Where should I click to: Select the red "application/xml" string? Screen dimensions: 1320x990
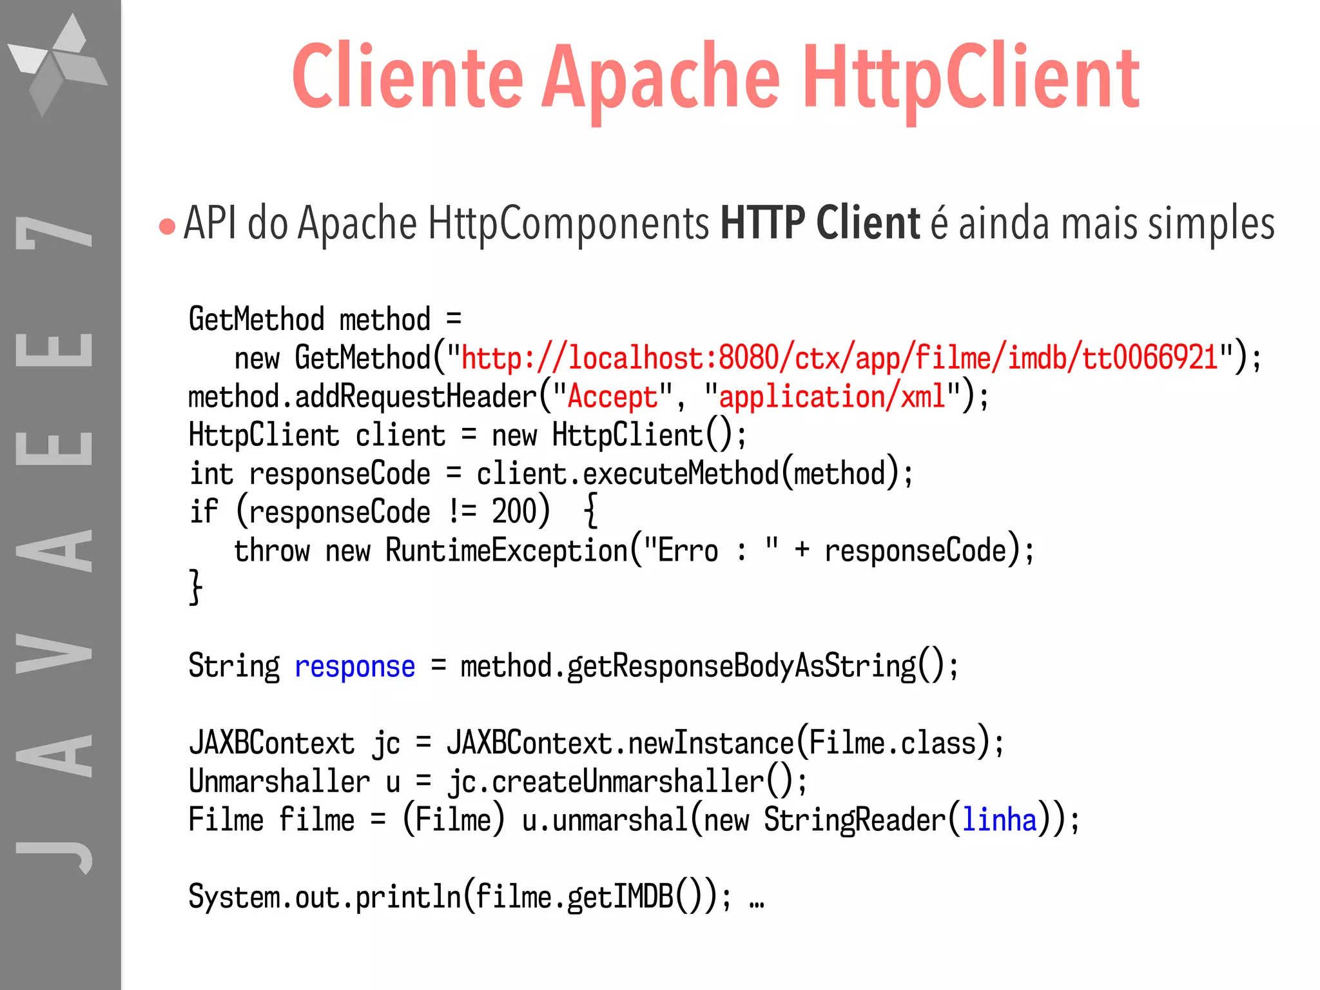[x=832, y=396]
